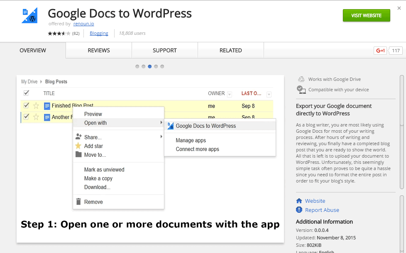Image resolution: width=406 pixels, height=253 pixels.
Task: Click the home icon next to Website
Action: [299, 201]
